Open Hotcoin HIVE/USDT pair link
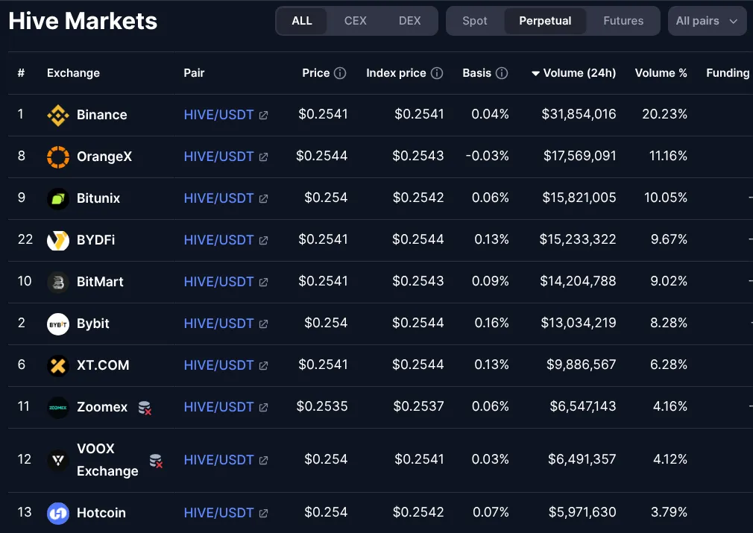 pos(218,514)
